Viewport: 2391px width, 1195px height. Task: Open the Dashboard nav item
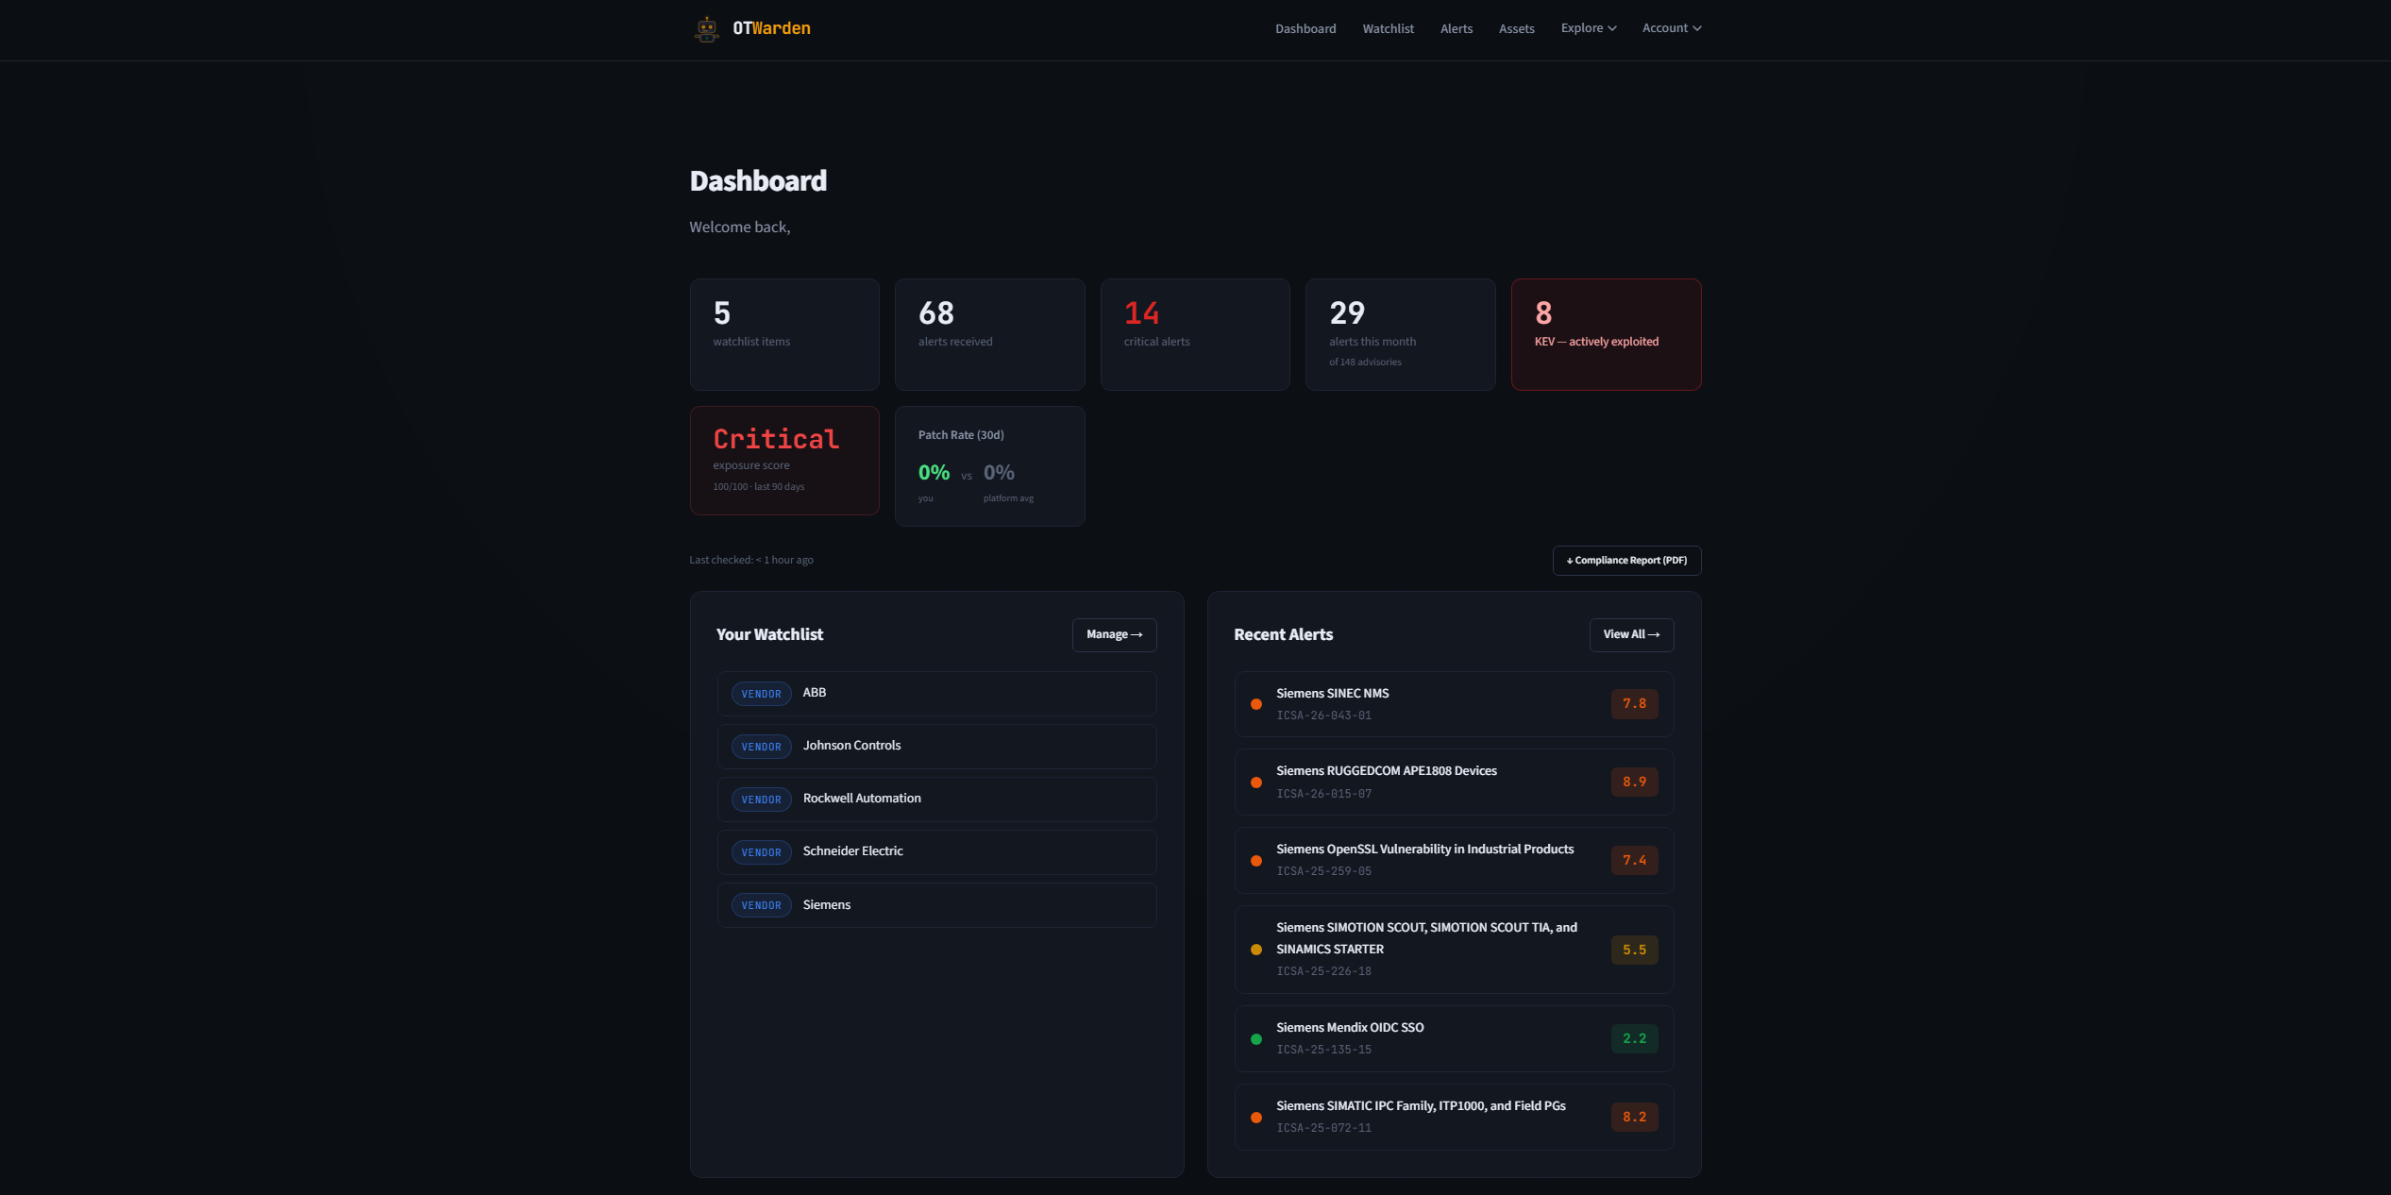tap(1305, 28)
